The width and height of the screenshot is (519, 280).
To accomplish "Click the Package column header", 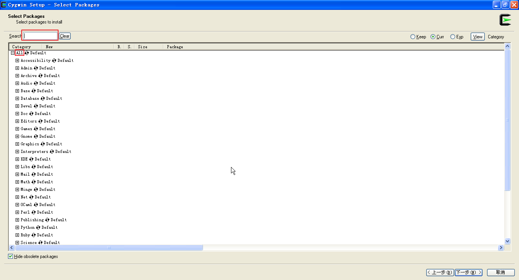I will [334, 47].
